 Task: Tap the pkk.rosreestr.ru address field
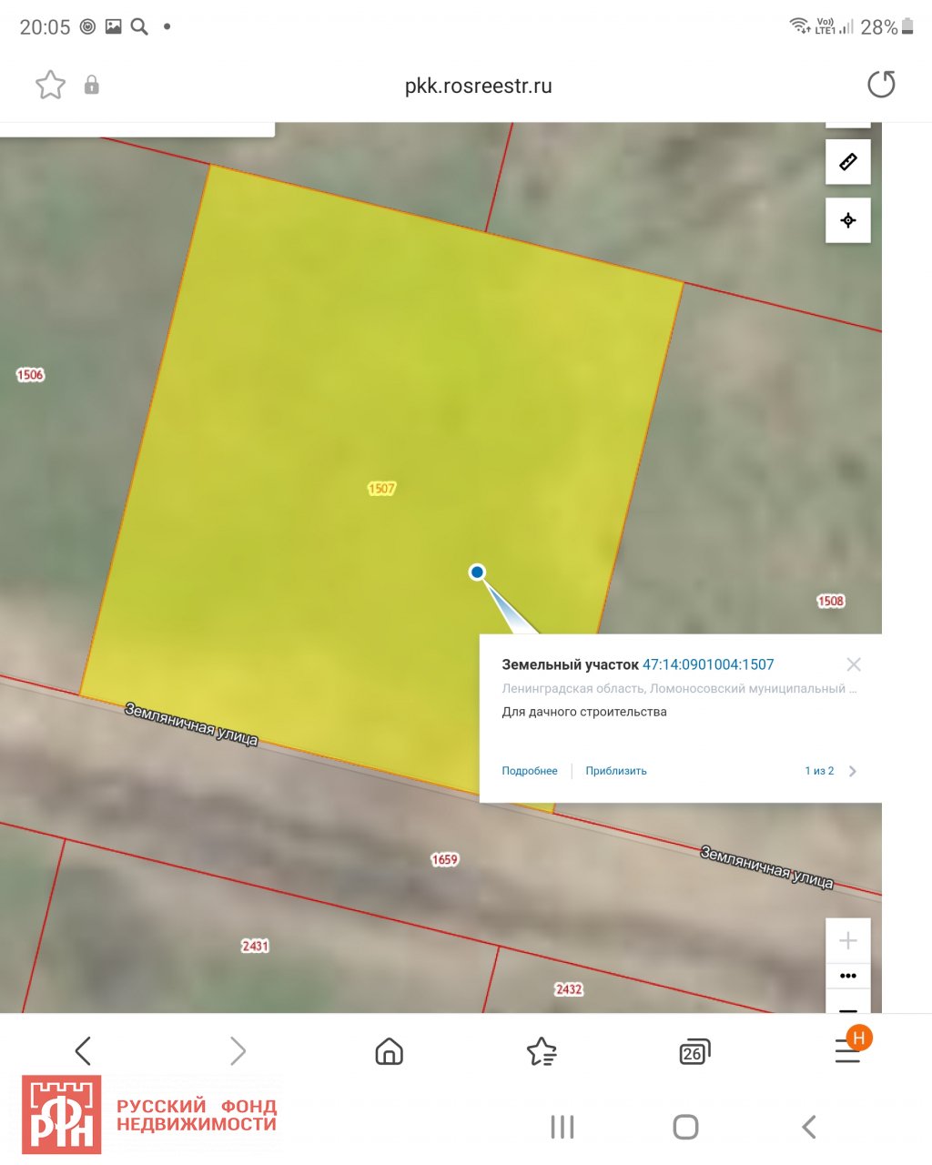click(479, 86)
